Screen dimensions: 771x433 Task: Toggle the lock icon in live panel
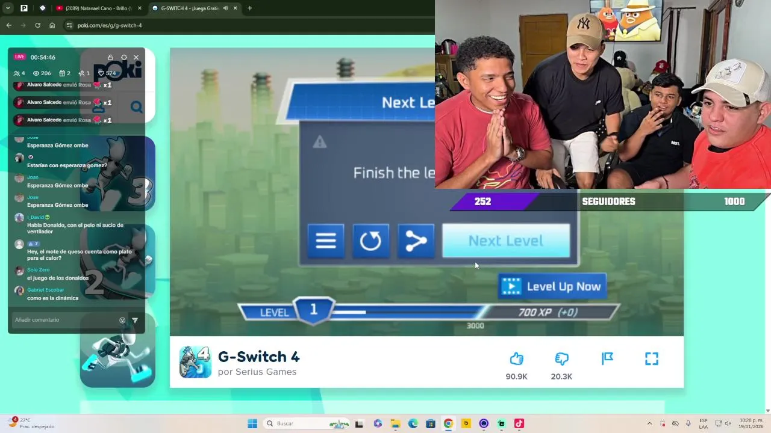pyautogui.click(x=110, y=57)
